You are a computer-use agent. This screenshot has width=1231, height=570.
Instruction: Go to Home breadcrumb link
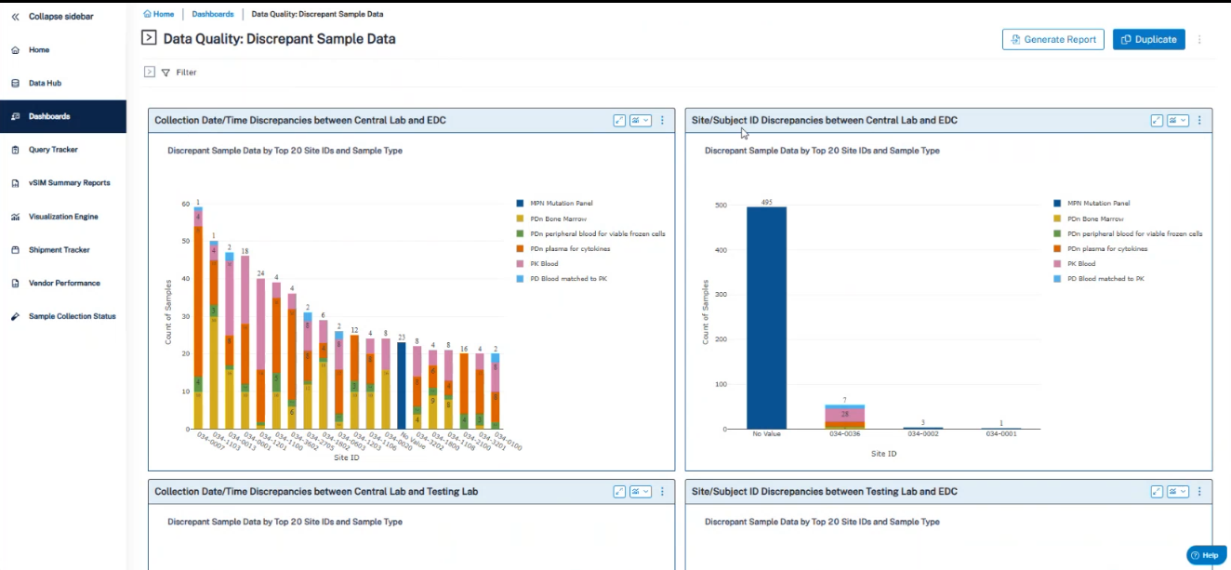(159, 15)
